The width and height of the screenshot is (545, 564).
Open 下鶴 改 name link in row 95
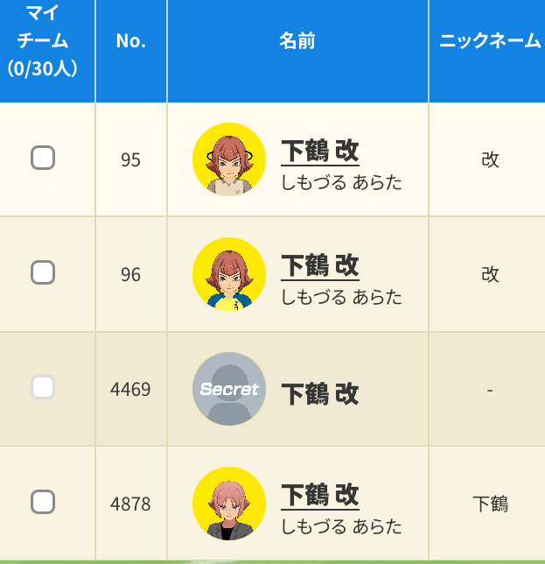click(x=320, y=151)
